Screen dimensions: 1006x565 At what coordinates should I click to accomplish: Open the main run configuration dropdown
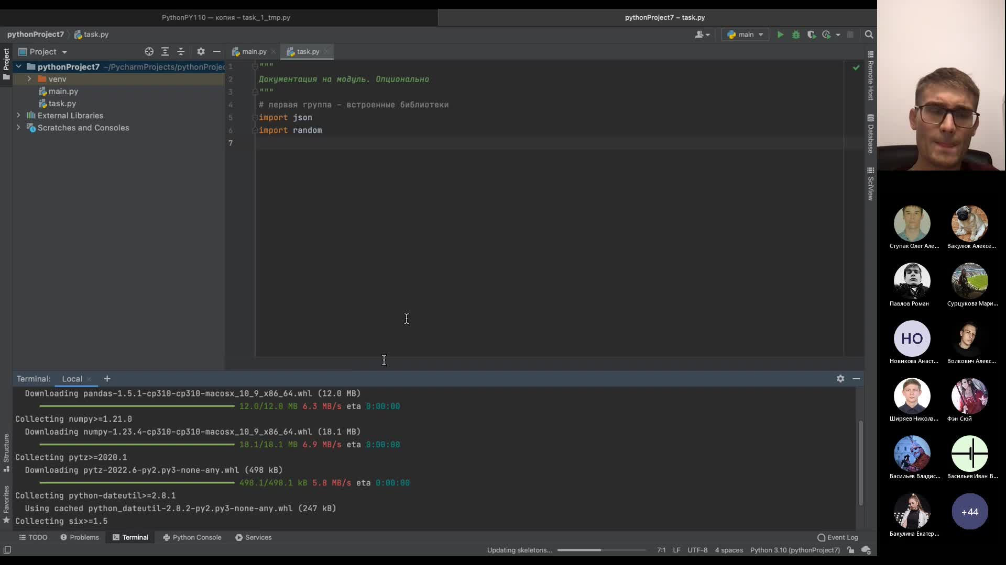click(x=745, y=35)
